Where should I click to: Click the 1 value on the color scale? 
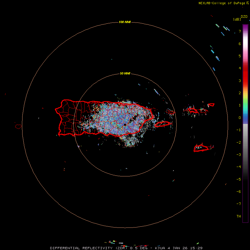point(240,105)
